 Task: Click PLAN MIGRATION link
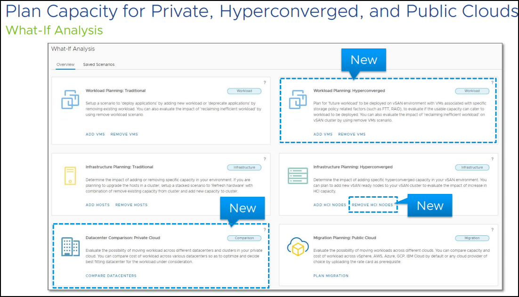tap(331, 276)
